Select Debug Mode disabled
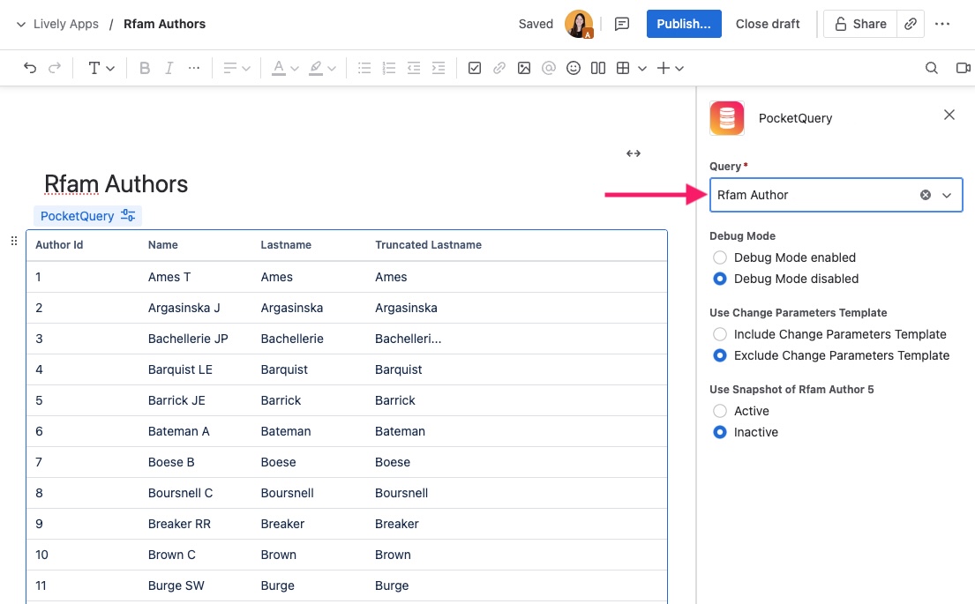The height and width of the screenshot is (604, 975). [719, 279]
